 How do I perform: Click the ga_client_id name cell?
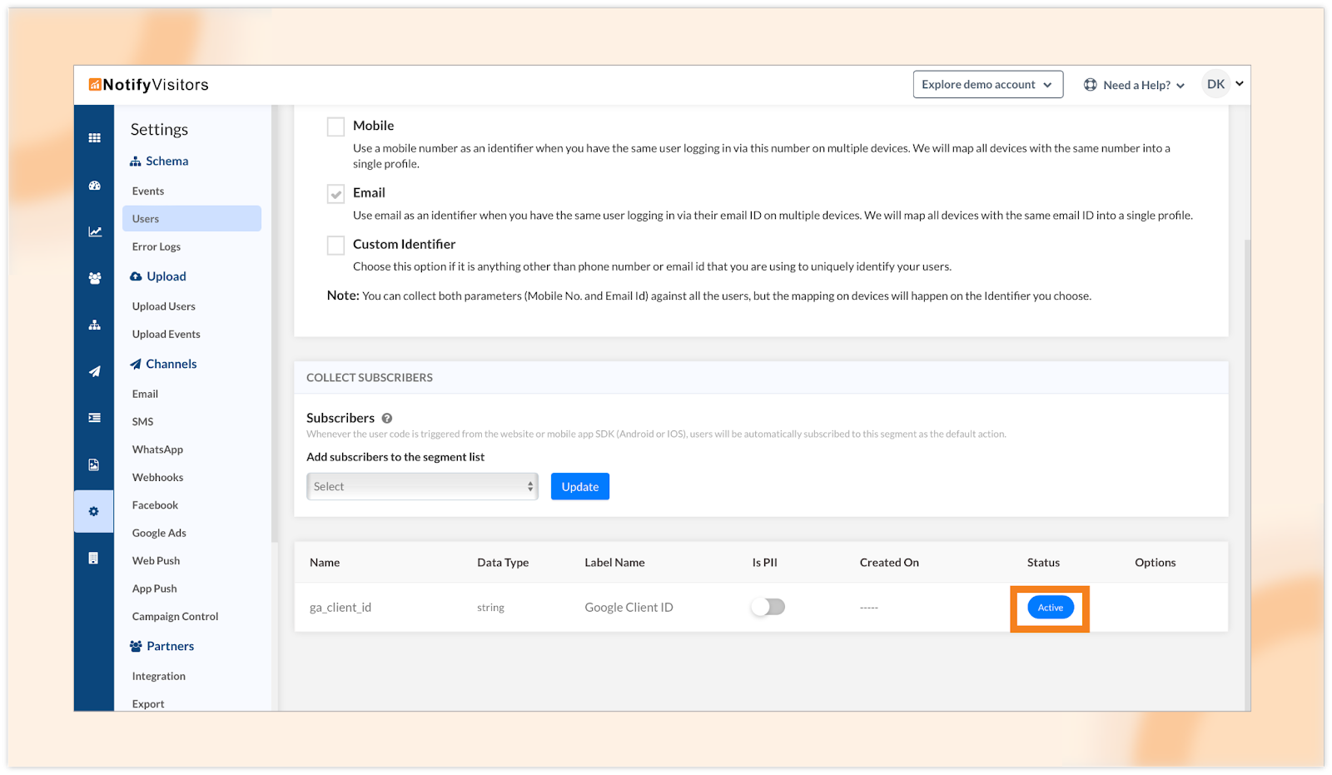coord(340,608)
